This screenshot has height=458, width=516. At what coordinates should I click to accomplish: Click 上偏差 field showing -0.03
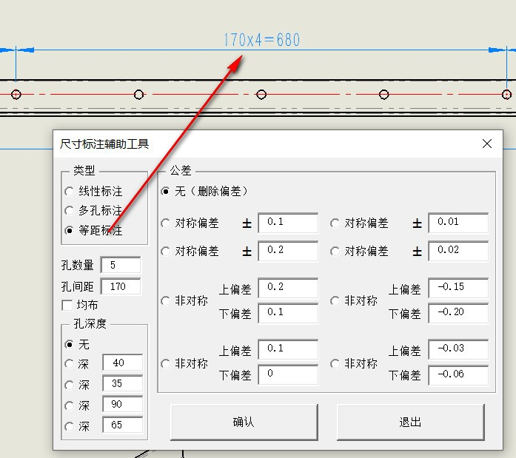coord(458,349)
